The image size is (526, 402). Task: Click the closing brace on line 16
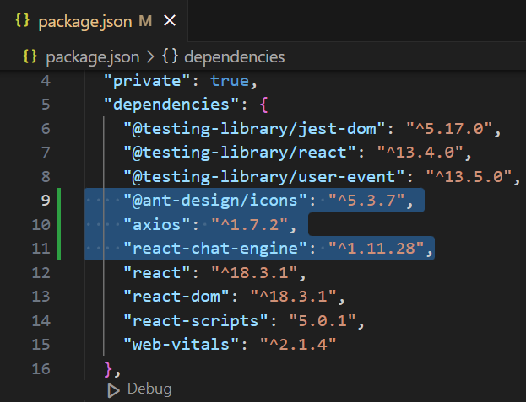108,368
